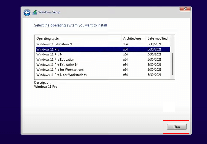Click the Date modified column header
The width and height of the screenshot is (207, 144).
158,39
